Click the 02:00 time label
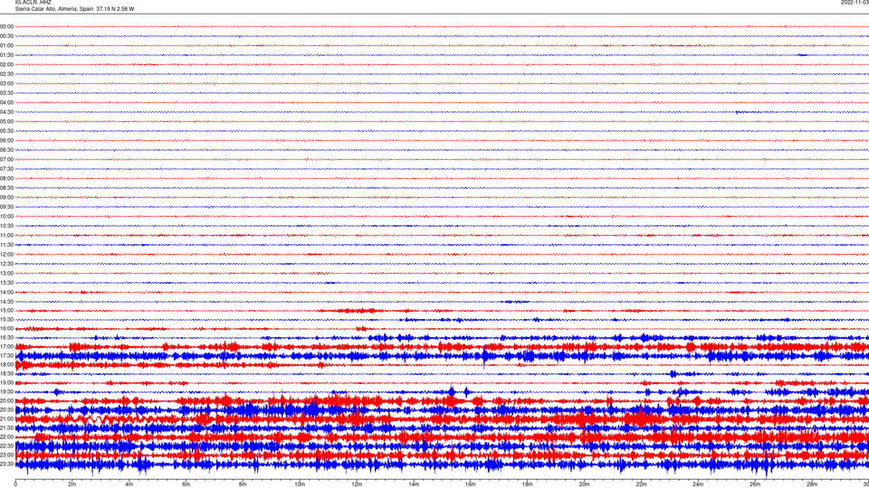 coord(6,64)
